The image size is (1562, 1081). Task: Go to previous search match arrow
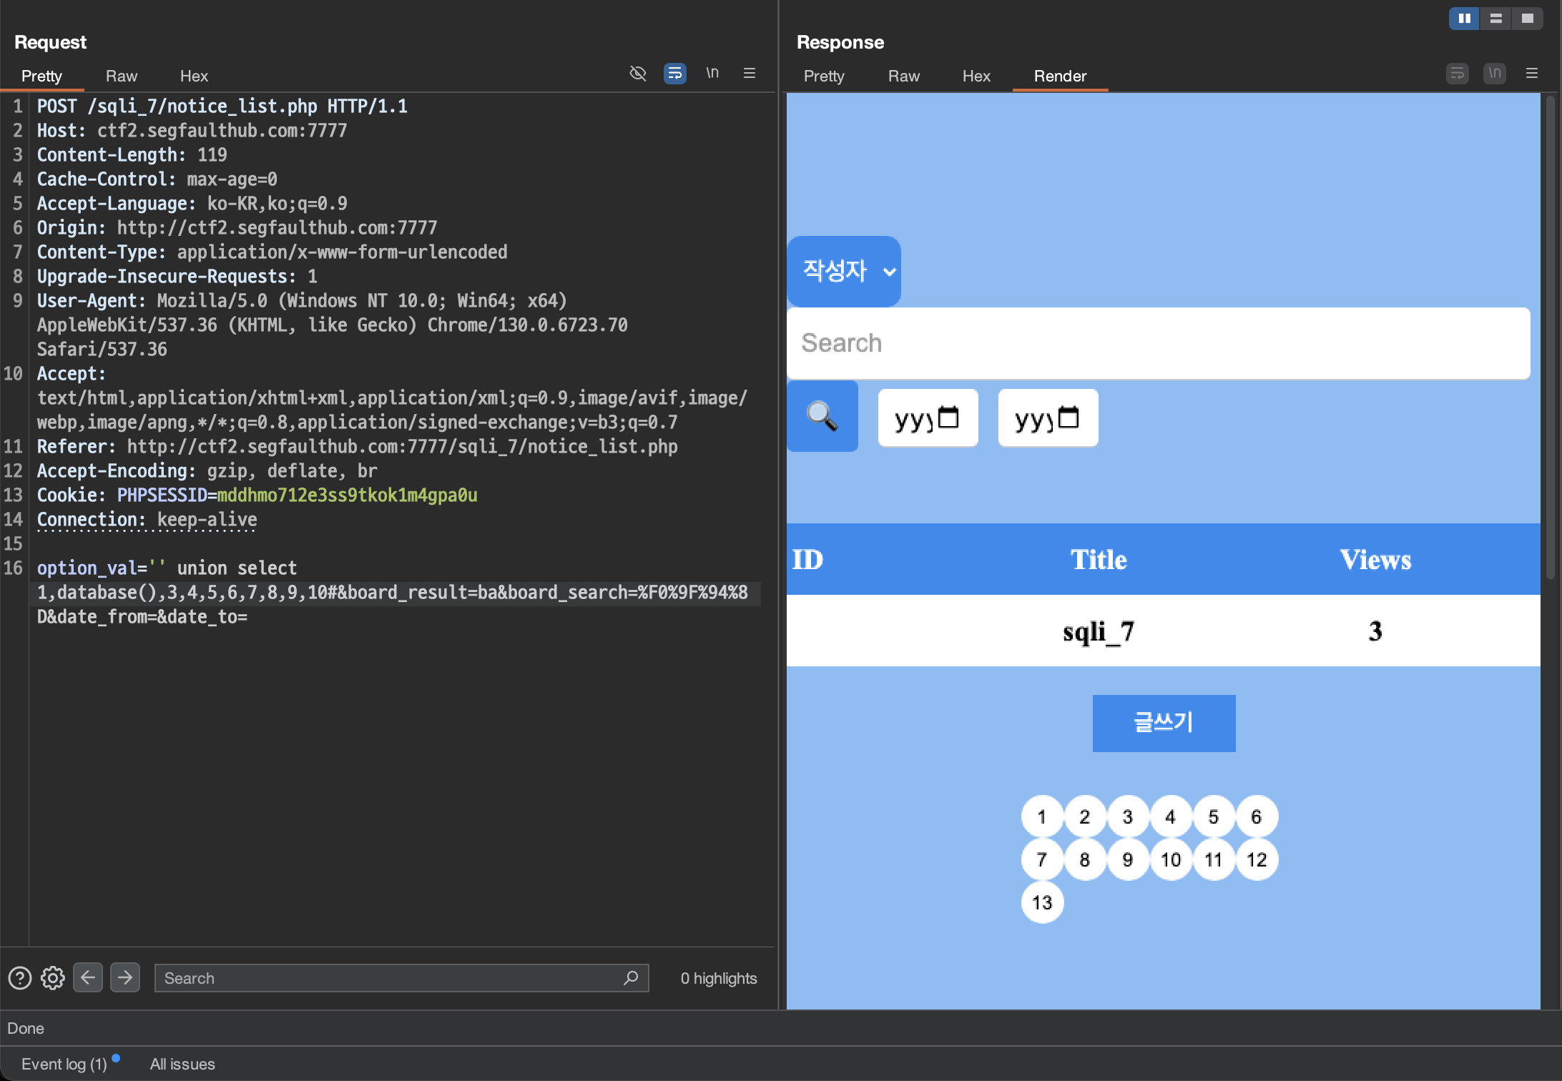click(88, 977)
